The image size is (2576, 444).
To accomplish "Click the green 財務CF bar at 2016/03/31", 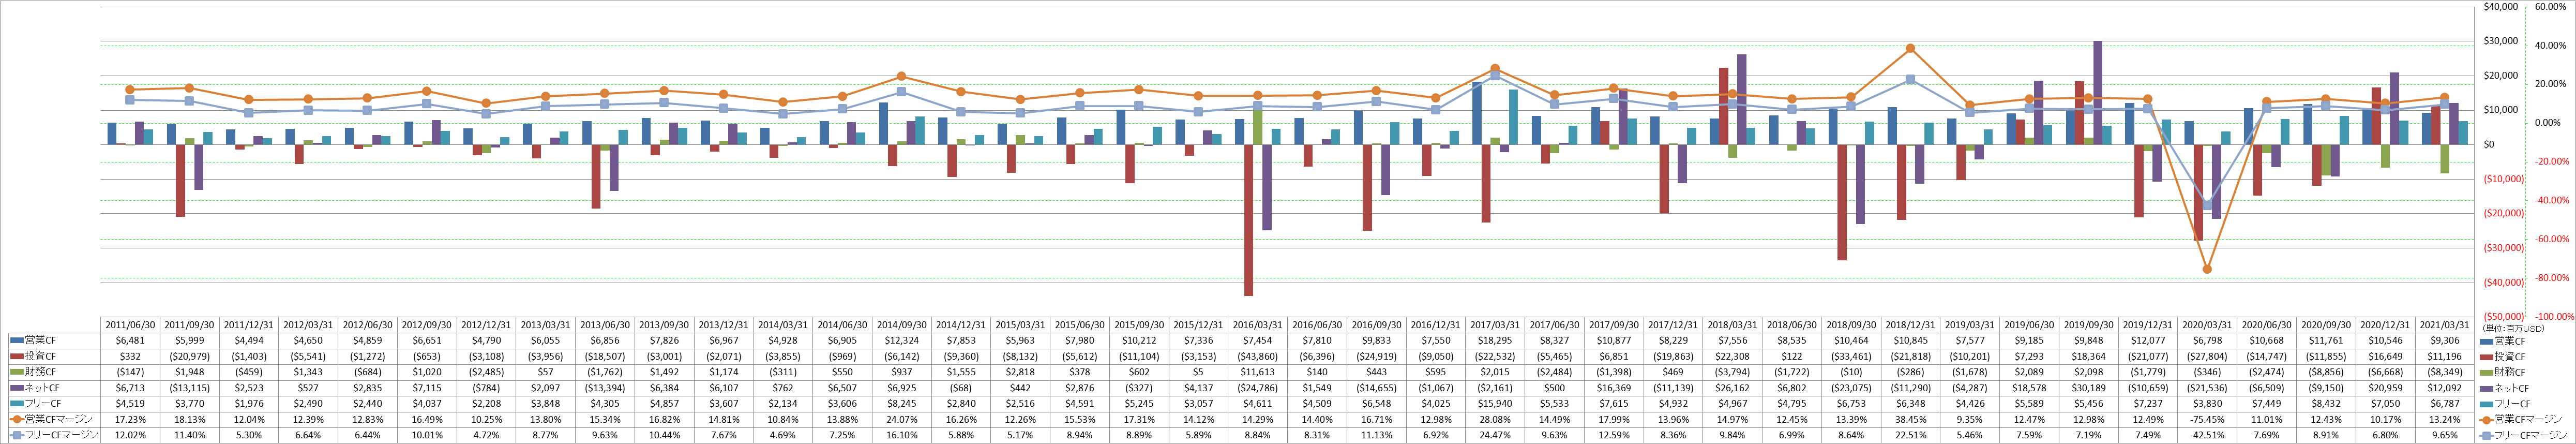I will coord(1257,125).
